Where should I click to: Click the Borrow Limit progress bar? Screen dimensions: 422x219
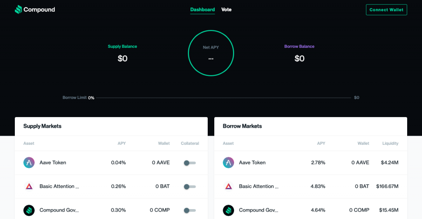pos(224,98)
